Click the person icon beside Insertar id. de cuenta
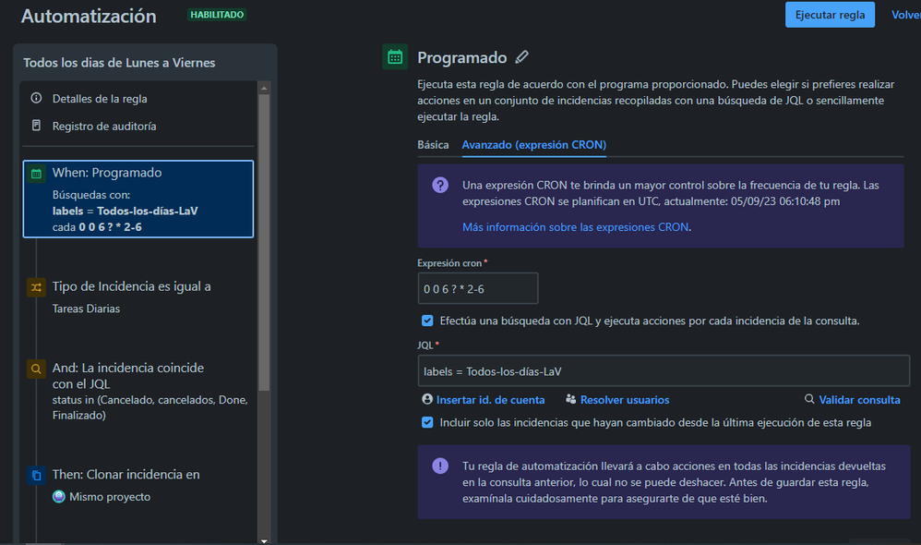 [427, 399]
